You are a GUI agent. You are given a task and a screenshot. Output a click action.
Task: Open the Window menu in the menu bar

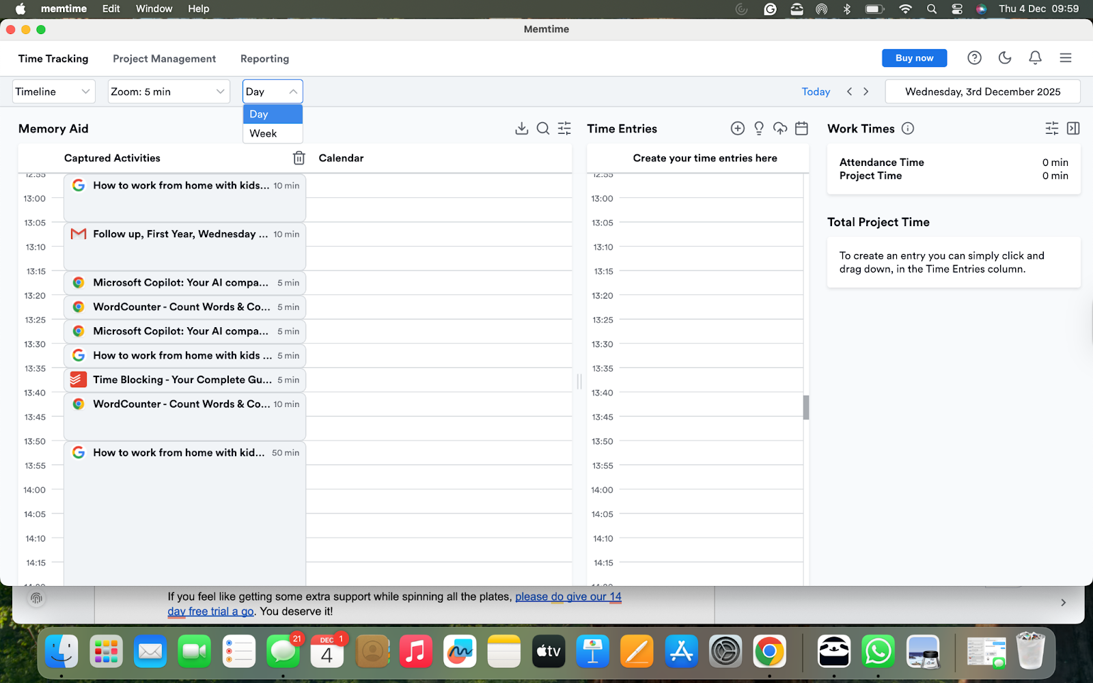(x=154, y=9)
